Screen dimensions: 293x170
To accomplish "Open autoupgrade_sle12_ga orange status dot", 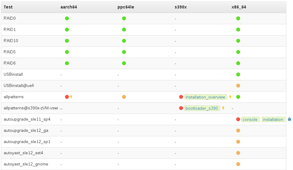I will tap(238, 131).
